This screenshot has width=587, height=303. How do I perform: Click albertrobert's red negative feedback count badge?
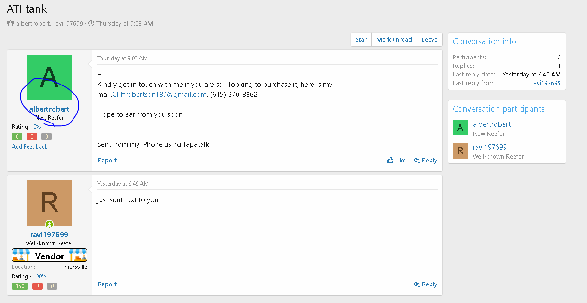point(32,137)
